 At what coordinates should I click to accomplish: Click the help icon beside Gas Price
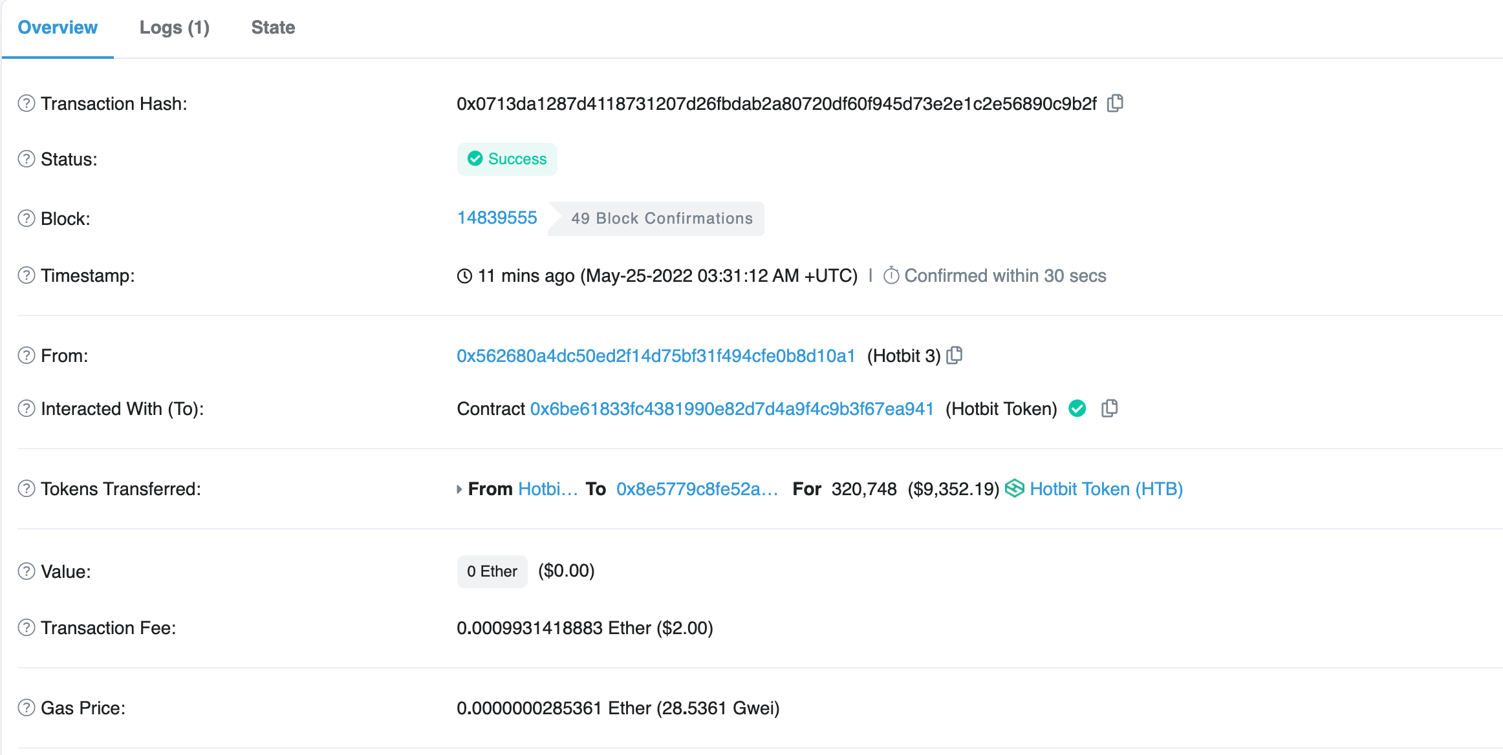tap(27, 708)
